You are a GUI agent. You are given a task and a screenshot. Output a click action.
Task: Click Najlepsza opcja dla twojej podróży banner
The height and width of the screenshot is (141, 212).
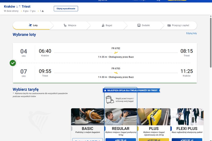pos(131,90)
